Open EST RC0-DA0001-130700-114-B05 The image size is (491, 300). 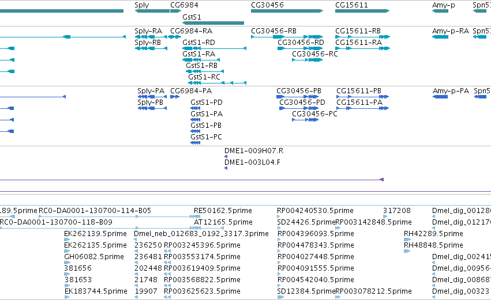tap(95, 211)
